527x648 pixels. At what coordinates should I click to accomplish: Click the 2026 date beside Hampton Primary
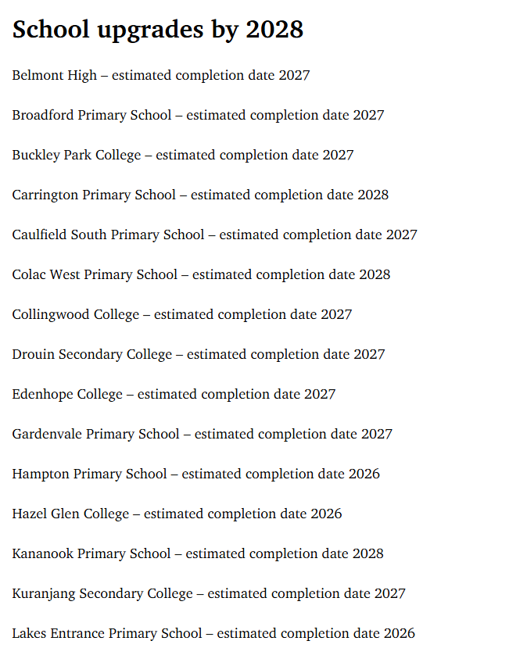pyautogui.click(x=364, y=474)
